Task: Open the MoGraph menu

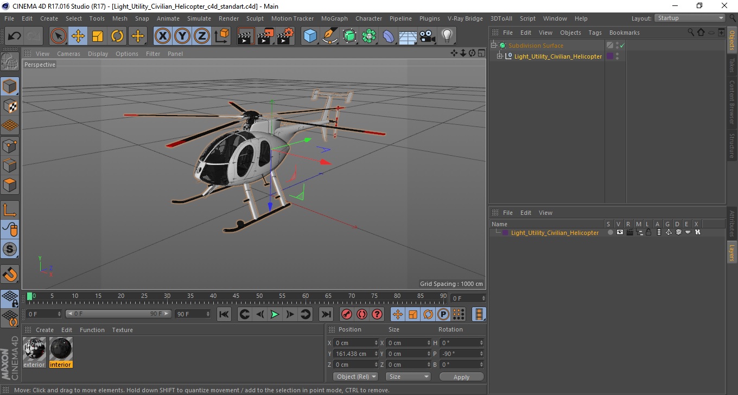Action: 334,18
